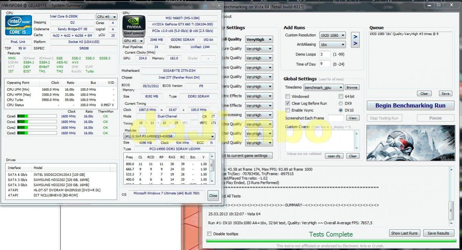This screenshot has height=250, width=462.
Task: Clear the Custom Cvars box
Action: (353, 156)
